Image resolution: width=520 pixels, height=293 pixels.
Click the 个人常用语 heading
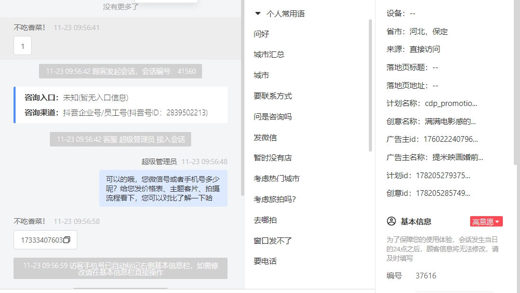click(286, 14)
